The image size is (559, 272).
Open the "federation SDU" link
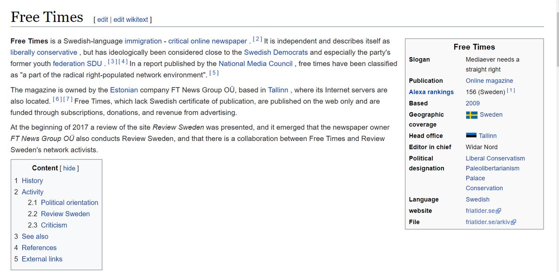click(x=77, y=63)
